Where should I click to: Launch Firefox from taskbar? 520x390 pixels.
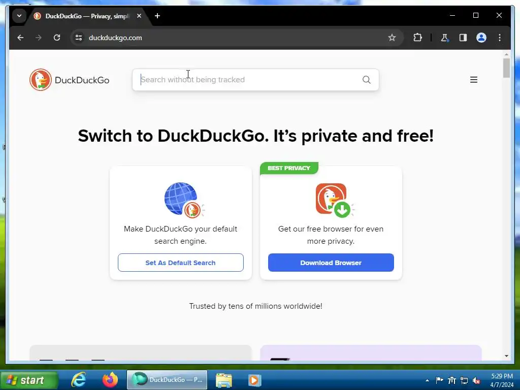point(110,380)
